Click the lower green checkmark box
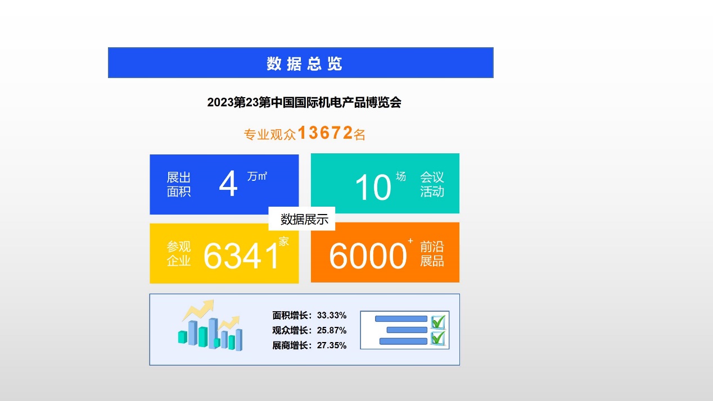 438,338
